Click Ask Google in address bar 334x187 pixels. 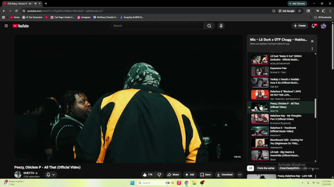click(286, 11)
